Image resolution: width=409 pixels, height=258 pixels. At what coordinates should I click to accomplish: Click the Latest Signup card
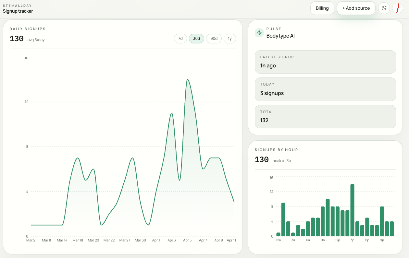tap(325, 62)
